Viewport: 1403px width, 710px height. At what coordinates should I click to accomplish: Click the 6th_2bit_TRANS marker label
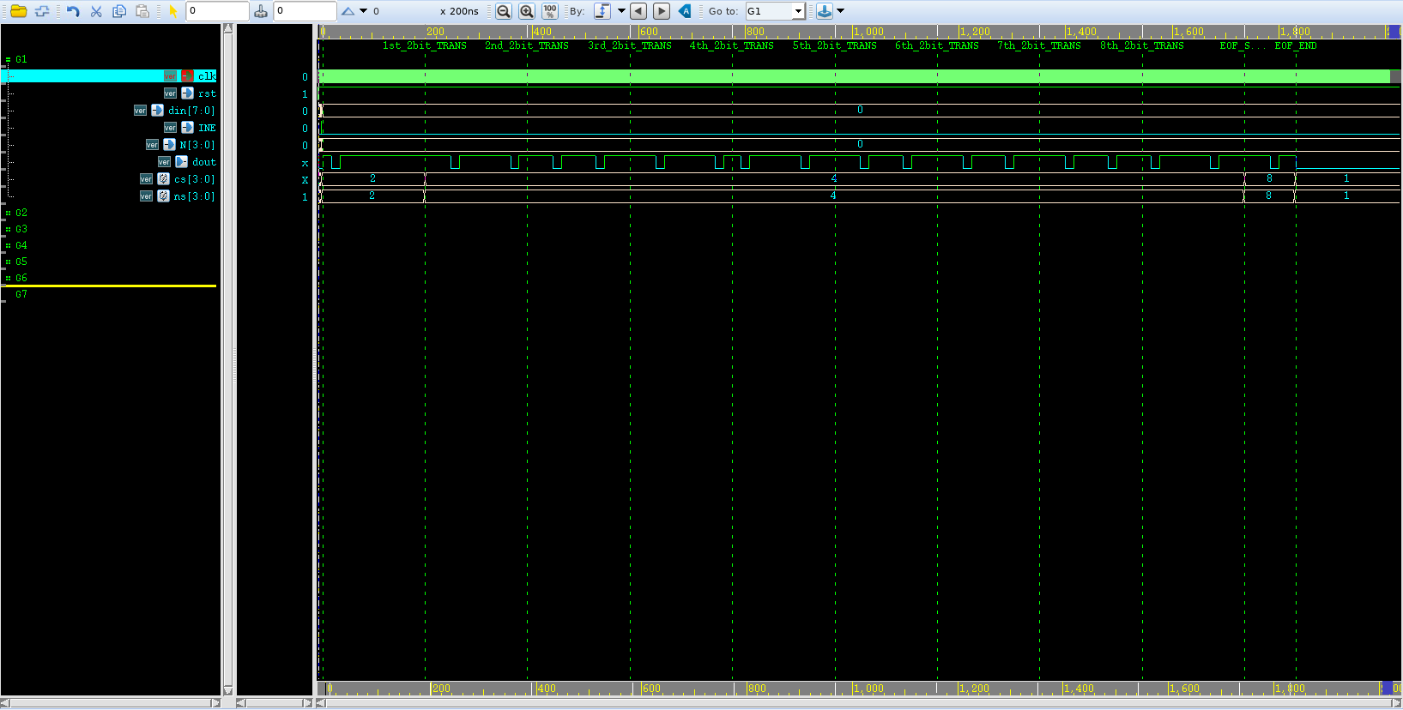(x=937, y=45)
